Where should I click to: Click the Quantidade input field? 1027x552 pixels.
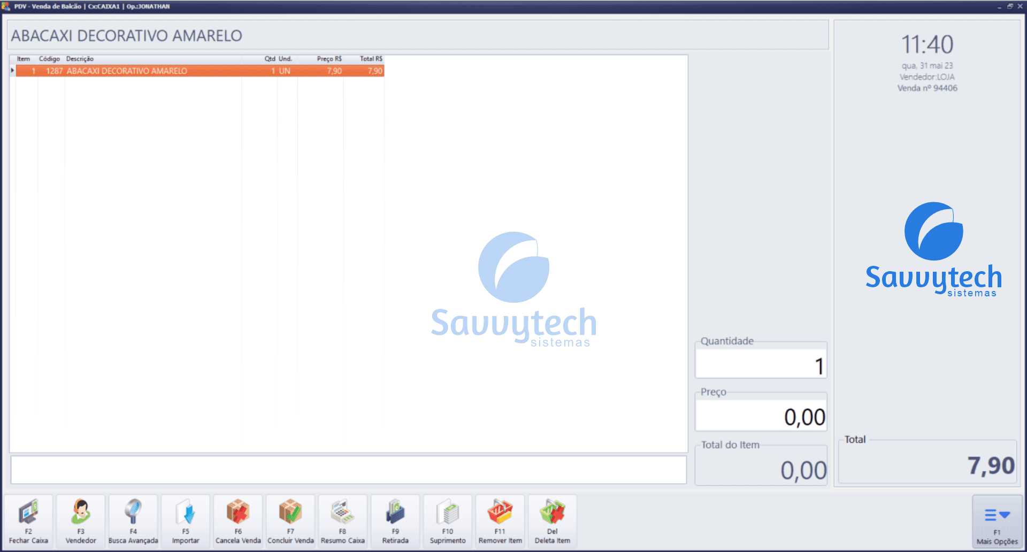click(761, 364)
